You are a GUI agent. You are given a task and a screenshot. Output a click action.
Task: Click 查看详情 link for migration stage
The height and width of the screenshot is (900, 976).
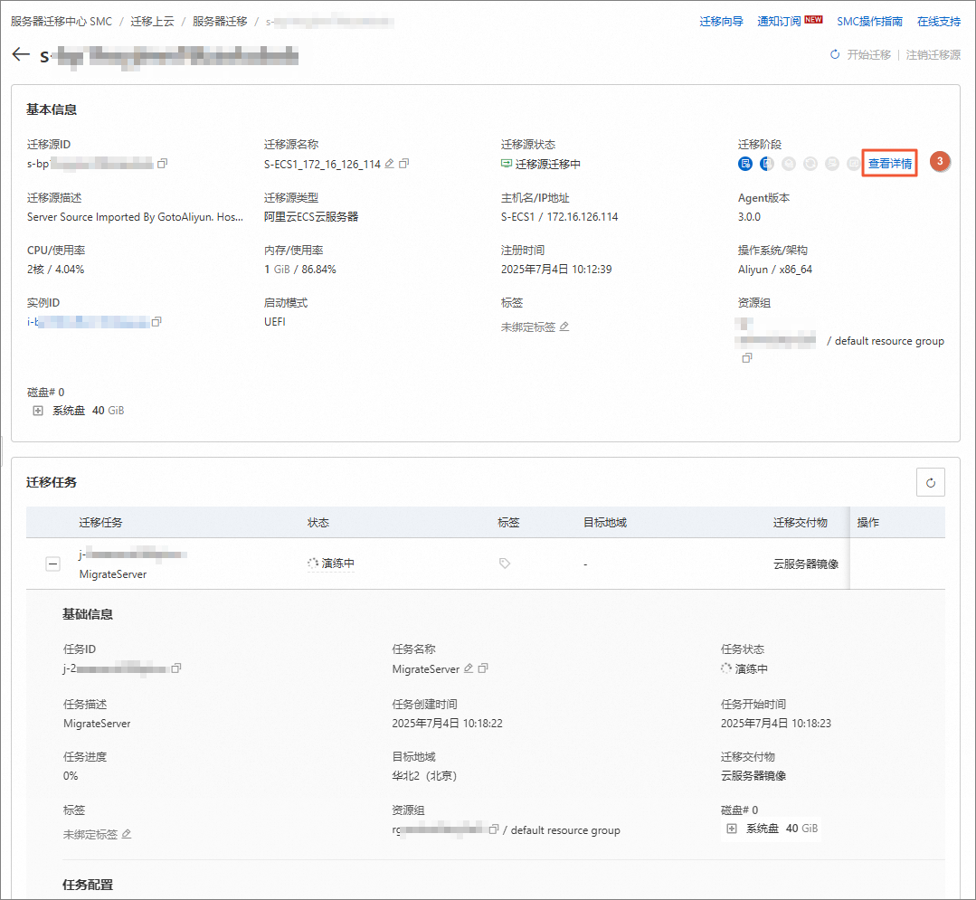[x=890, y=164]
